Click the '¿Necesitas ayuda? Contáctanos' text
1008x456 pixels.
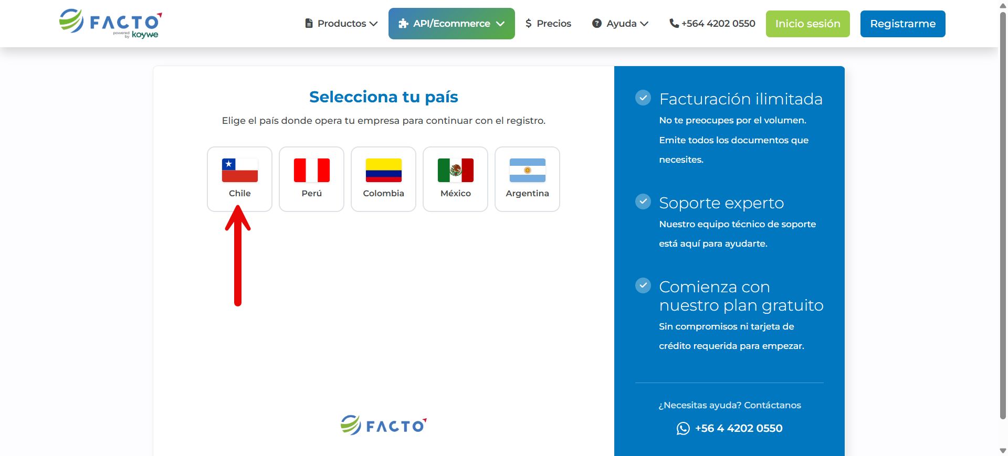(730, 405)
